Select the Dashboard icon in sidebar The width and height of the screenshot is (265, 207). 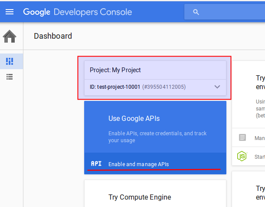10,61
